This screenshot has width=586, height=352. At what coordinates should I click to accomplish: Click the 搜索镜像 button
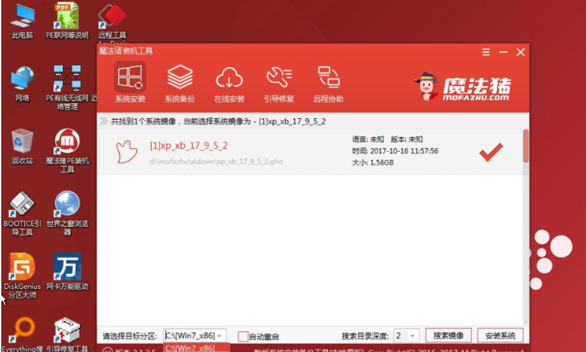[x=448, y=336]
